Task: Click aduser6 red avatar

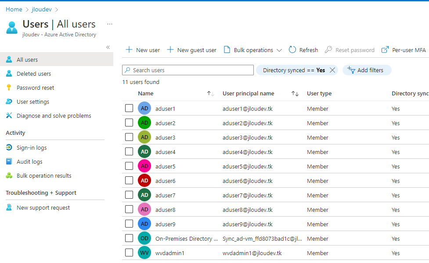Action: [144, 180]
